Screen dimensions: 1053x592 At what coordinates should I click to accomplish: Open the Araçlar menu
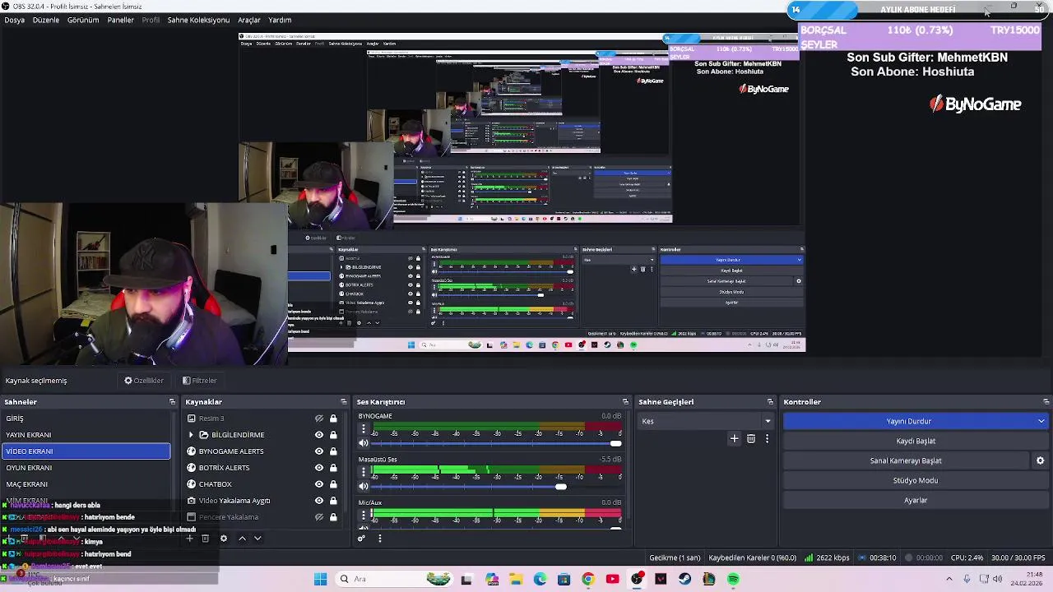pyautogui.click(x=249, y=20)
